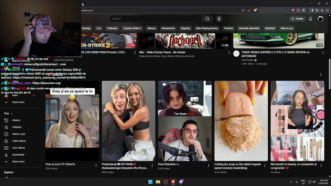This screenshot has width=331, height=186.
Task: Select the Recently uploaded filter chip
Action: [x=249, y=28]
